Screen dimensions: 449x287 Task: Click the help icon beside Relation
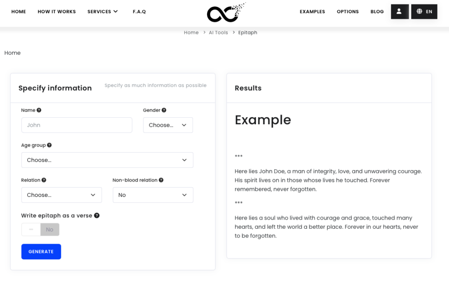click(44, 180)
